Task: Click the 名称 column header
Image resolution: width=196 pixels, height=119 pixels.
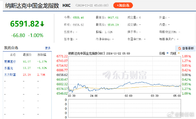Action: (x=13, y=55)
